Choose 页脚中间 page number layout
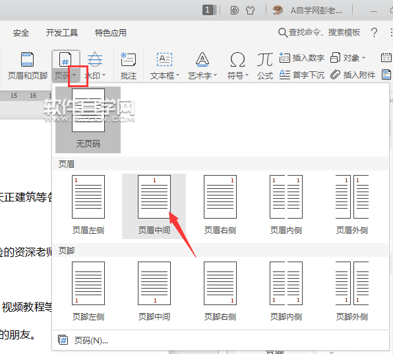This screenshot has width=393, height=354. point(154,292)
